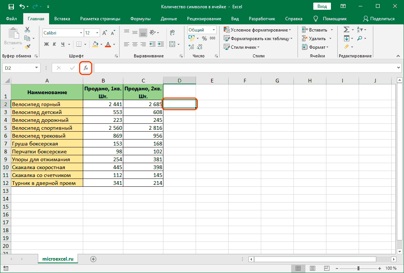The image size is (404, 273).
Task: Click the Percent Style icon
Action: click(204, 38)
